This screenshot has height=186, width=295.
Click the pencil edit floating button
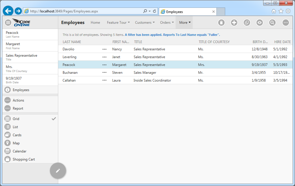(58, 171)
